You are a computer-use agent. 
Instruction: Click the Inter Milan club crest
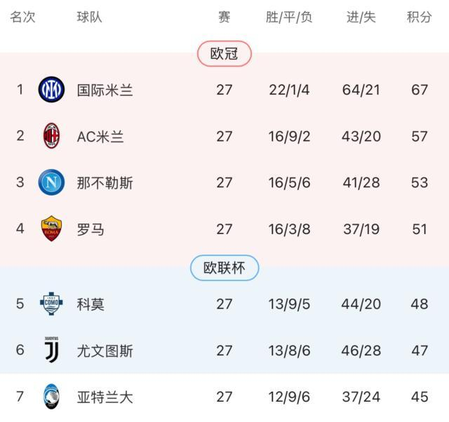[52, 90]
